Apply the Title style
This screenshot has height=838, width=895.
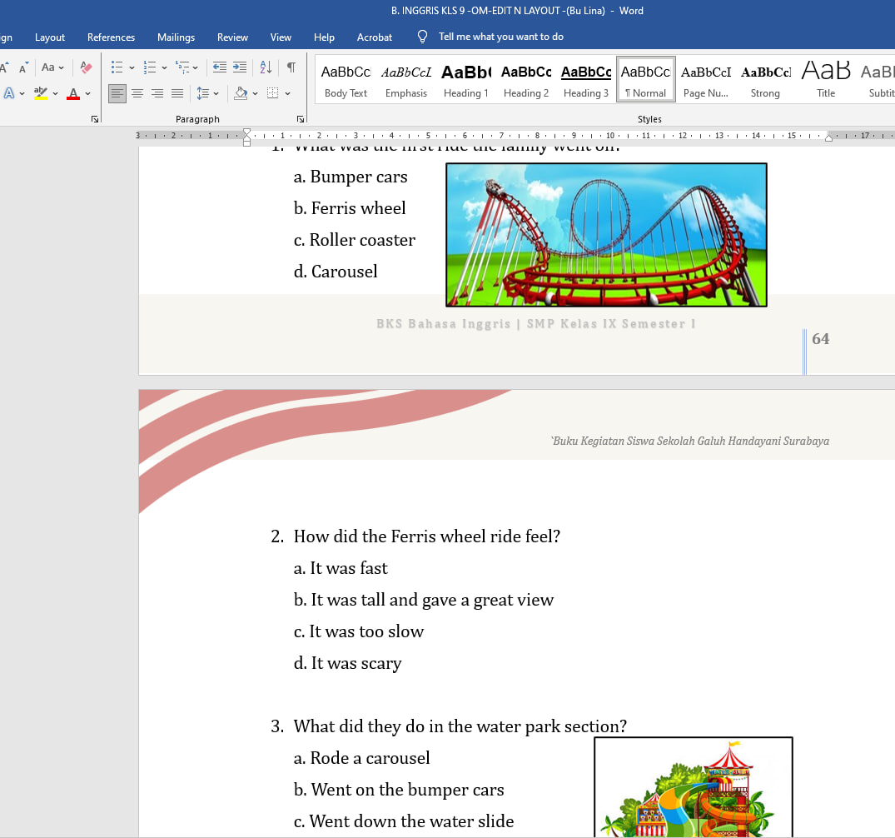(x=825, y=79)
